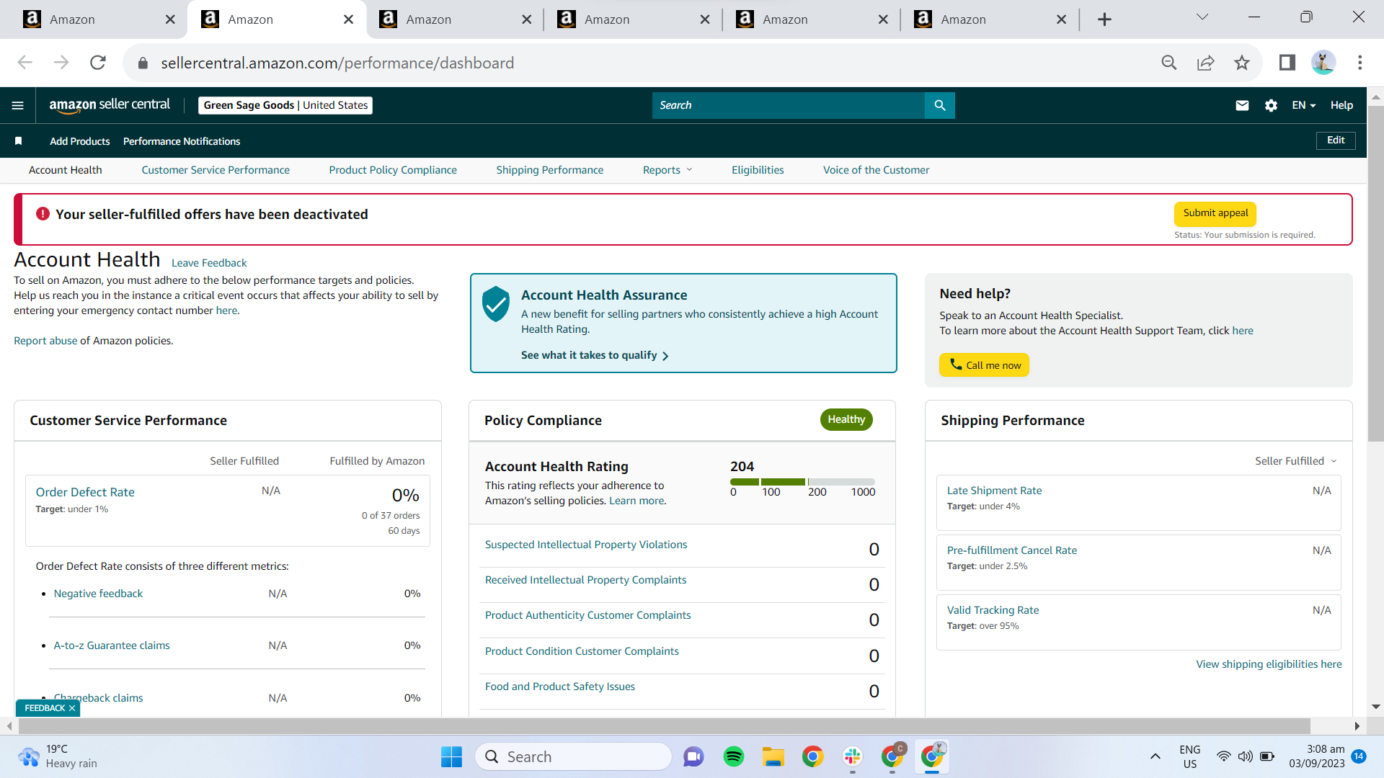This screenshot has height=778, width=1384.
Task: Click the Account Health Rating progress bar
Action: pyautogui.click(x=802, y=482)
